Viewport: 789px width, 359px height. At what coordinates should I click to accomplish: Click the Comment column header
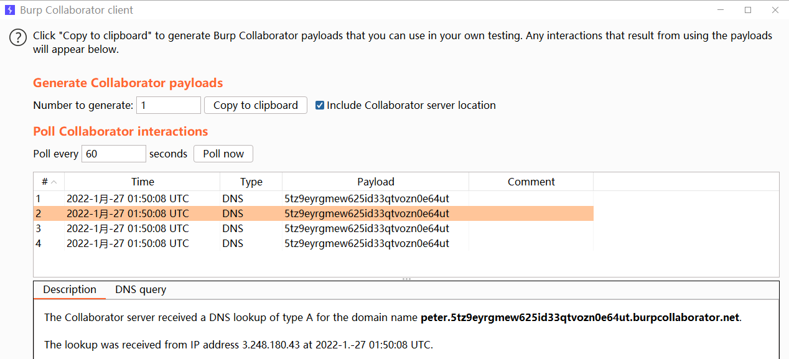click(x=531, y=182)
